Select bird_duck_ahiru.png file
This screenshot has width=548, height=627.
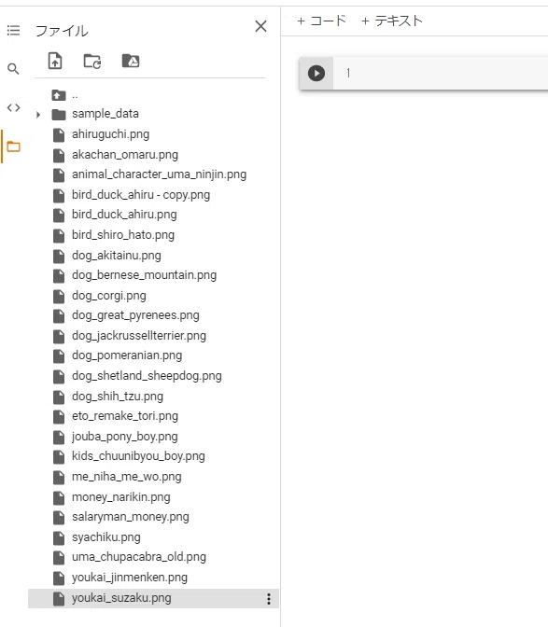(124, 215)
